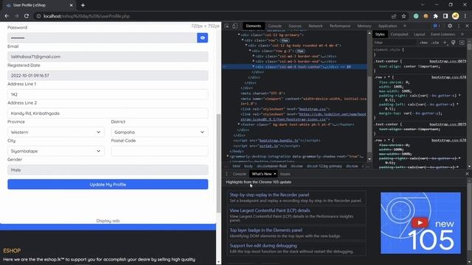Image resolution: width=472 pixels, height=265 pixels.
Task: Toggle the .cls classes button
Action: (x=434, y=43)
